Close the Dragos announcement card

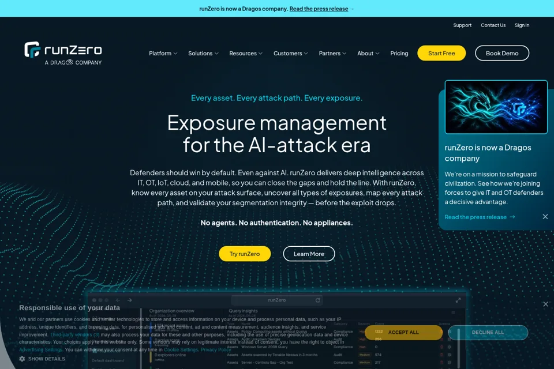[545, 217]
